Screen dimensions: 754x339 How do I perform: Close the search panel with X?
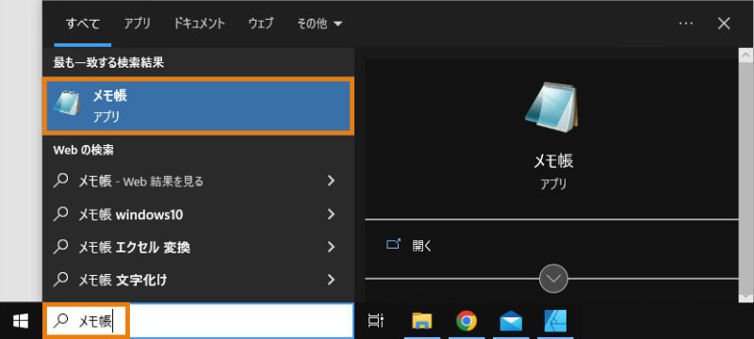[724, 24]
